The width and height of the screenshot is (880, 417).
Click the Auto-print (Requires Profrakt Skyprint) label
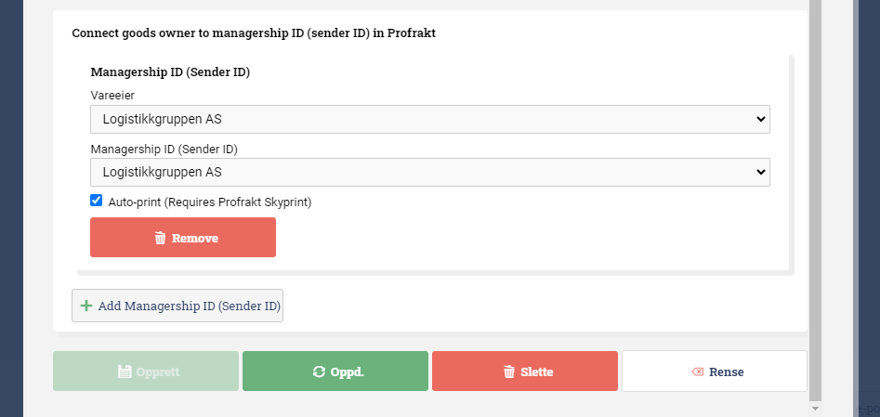(x=210, y=202)
